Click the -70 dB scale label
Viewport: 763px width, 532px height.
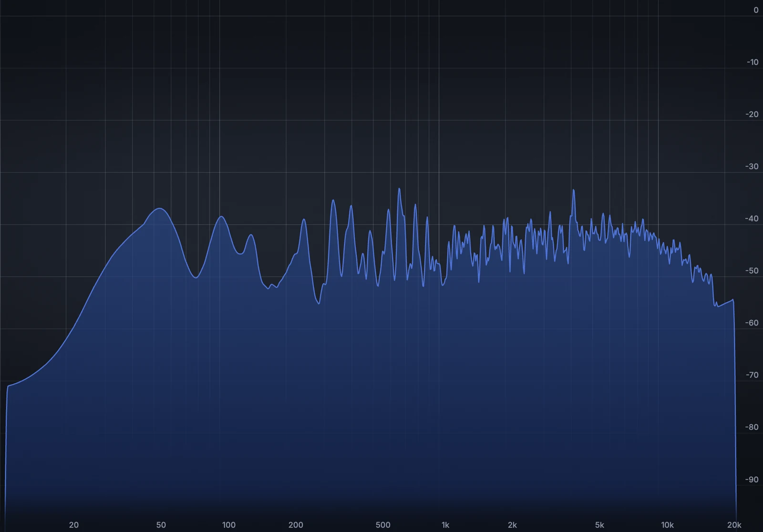point(752,375)
